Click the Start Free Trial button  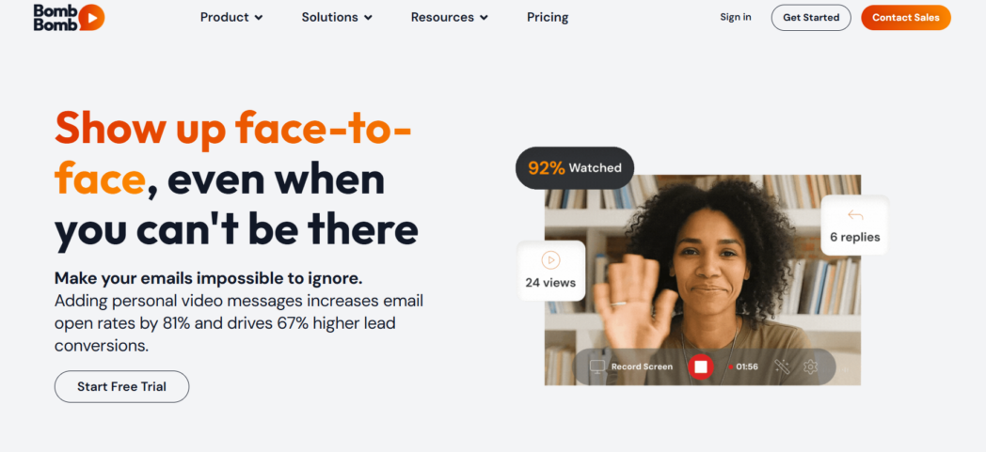122,387
